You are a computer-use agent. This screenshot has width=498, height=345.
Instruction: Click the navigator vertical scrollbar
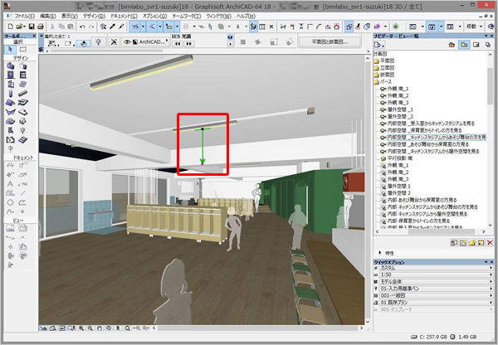pos(490,85)
